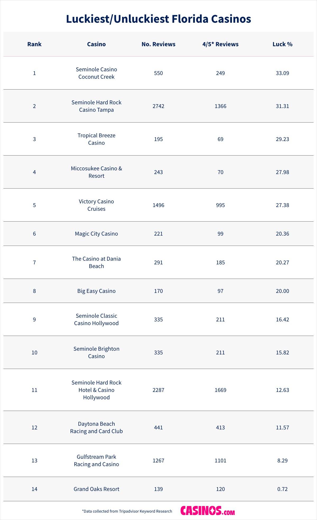Select Grand Oaks Resort name
Screen dimensions: 317x520
96,489
